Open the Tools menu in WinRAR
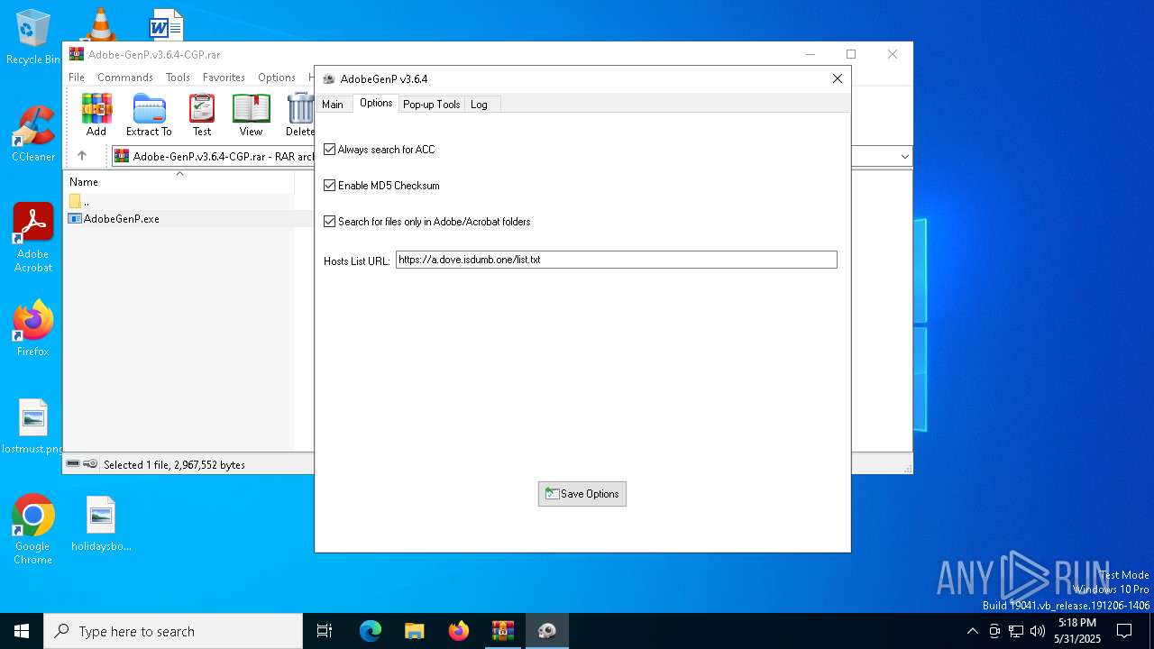Viewport: 1154px width, 649px height. (x=178, y=78)
